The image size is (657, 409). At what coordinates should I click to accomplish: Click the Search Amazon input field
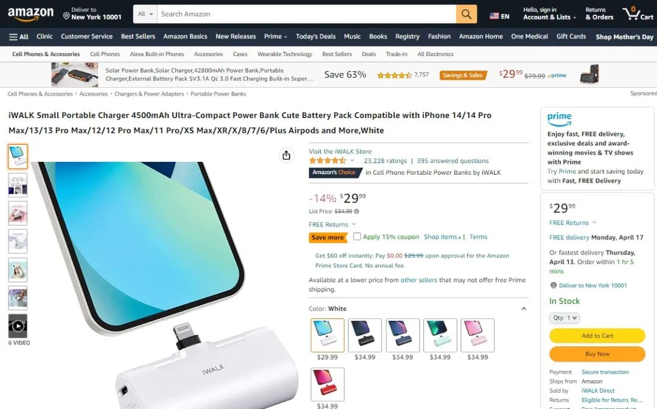tap(306, 14)
